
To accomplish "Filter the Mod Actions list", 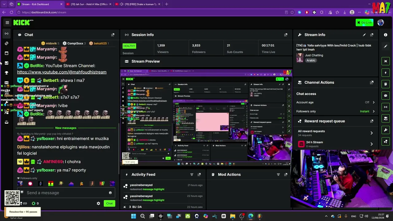I will click(278, 174).
